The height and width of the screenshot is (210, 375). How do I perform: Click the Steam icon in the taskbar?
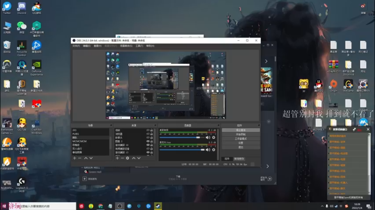(158, 206)
